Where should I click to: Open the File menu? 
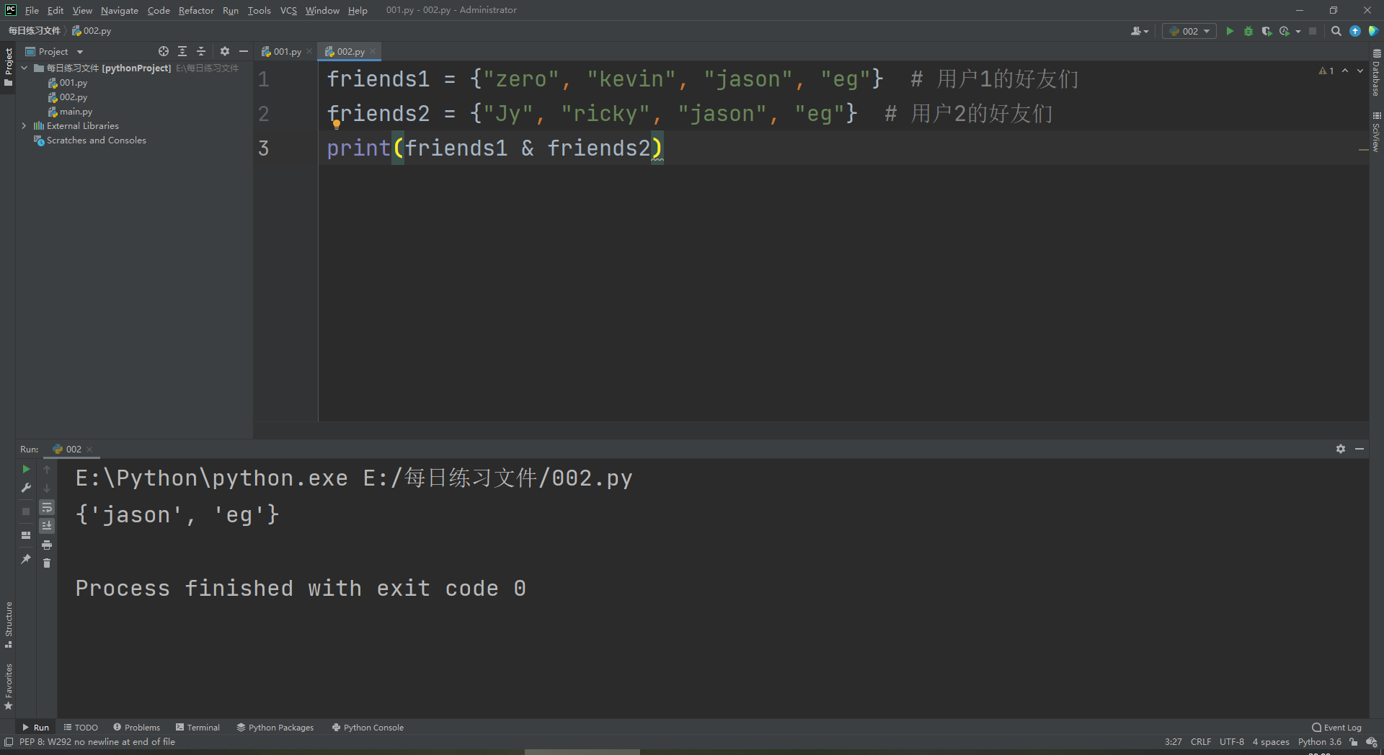click(32, 10)
